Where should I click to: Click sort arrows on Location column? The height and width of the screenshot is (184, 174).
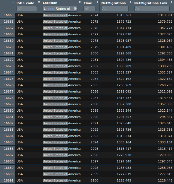pyautogui.click(x=80, y=3)
